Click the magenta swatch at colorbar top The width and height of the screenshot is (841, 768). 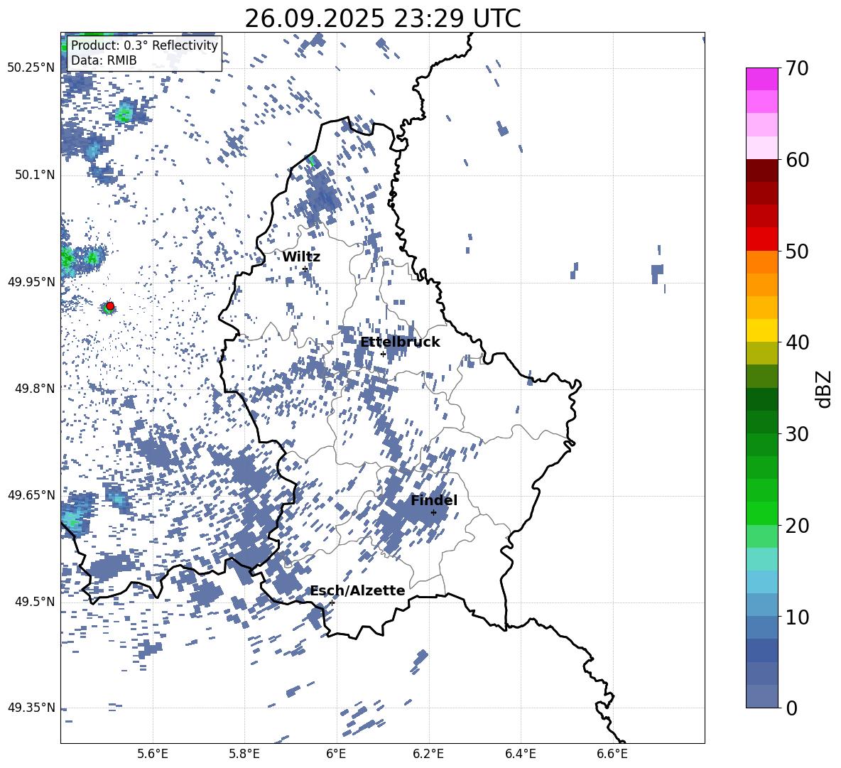pos(761,79)
